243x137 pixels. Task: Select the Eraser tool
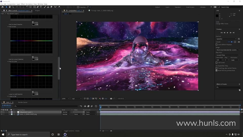[x=51, y=7]
